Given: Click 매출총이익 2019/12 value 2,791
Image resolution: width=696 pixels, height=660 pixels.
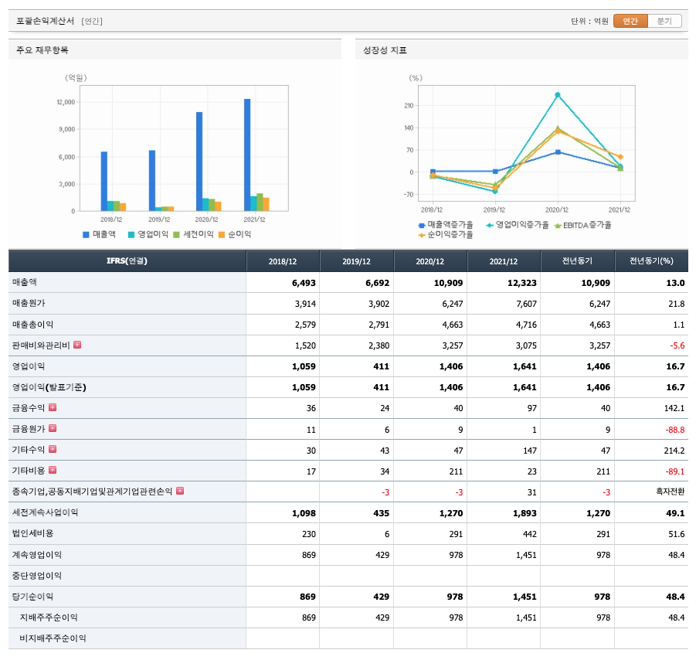Looking at the screenshot, I should tap(379, 325).
